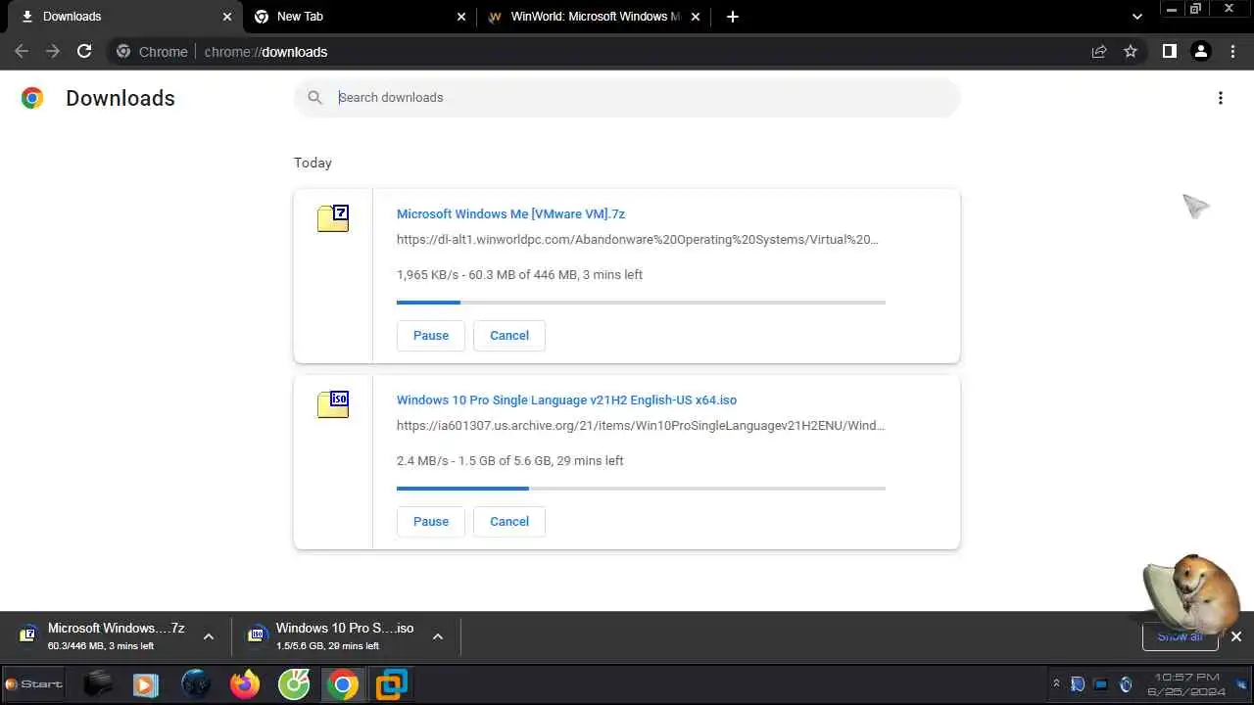Open the media player taskbar icon
The image size is (1254, 705).
(x=146, y=683)
